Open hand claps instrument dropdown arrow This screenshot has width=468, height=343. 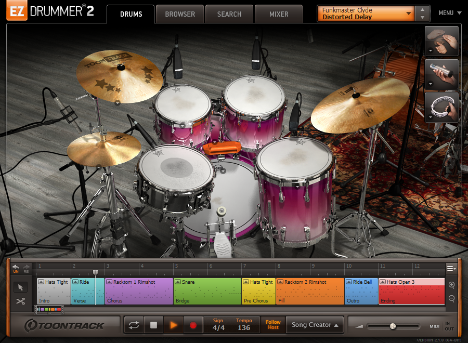pos(431,51)
